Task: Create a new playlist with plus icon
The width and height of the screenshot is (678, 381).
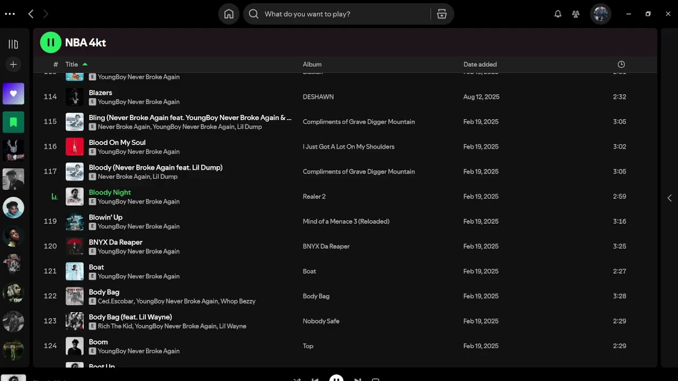Action: point(13,65)
